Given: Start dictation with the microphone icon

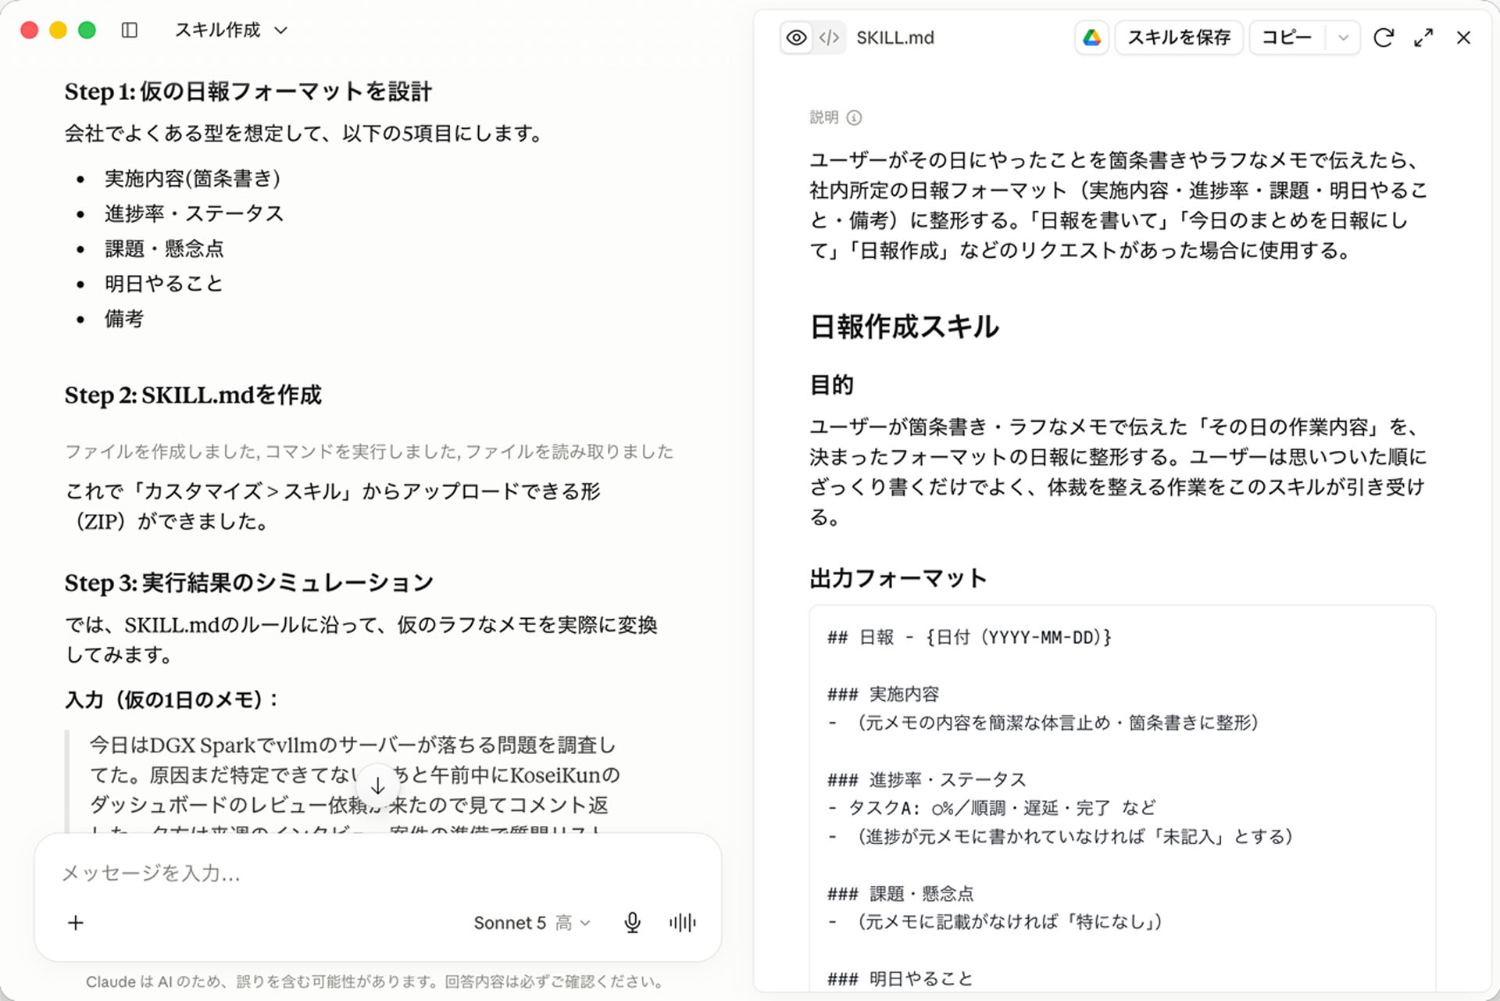Looking at the screenshot, I should [632, 923].
